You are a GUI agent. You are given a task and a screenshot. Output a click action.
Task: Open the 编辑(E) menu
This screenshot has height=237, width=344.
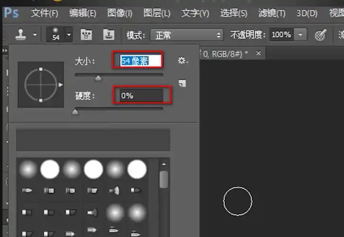click(83, 13)
